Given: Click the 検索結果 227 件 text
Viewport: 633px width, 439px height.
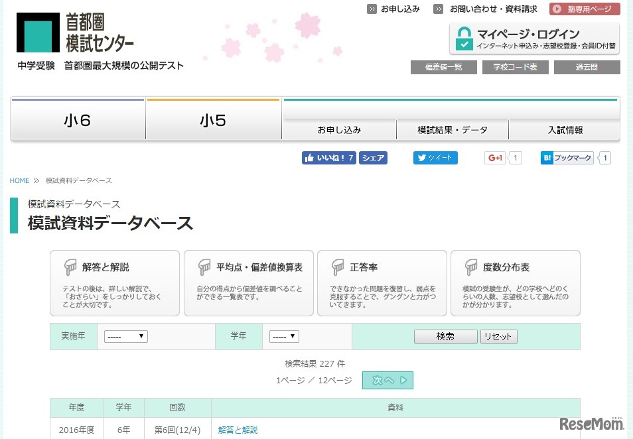Looking at the screenshot, I should (315, 363).
